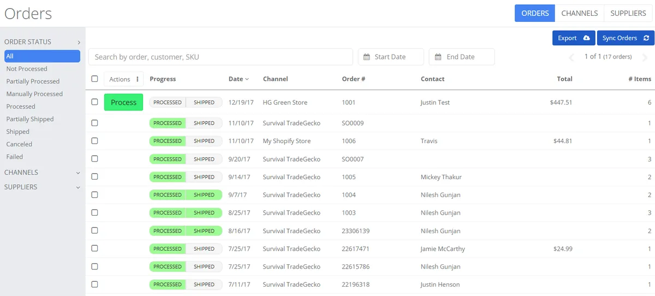
Task: Select the checkbox for order 1006
Action: (94, 141)
